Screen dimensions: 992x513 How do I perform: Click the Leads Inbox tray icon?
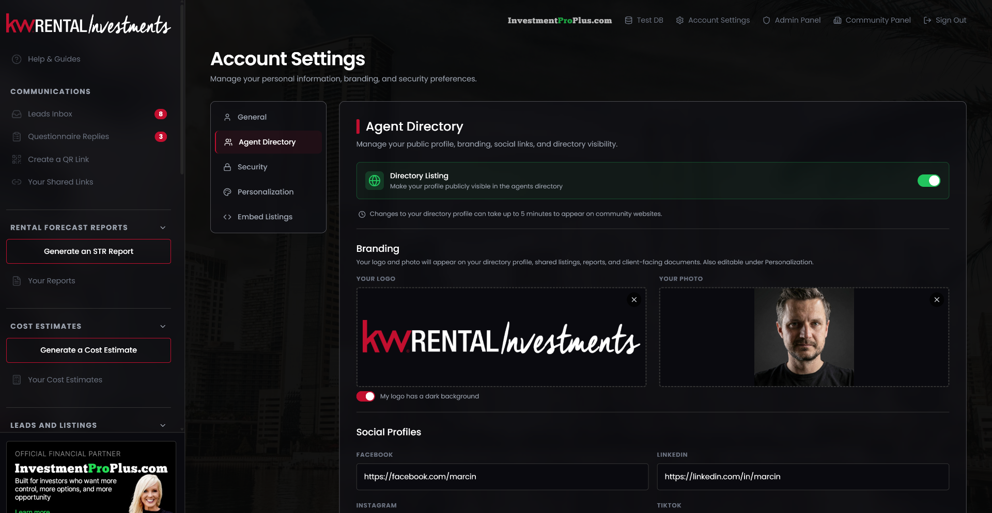tap(17, 114)
